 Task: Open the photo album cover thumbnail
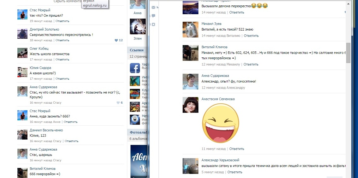coord(139,161)
